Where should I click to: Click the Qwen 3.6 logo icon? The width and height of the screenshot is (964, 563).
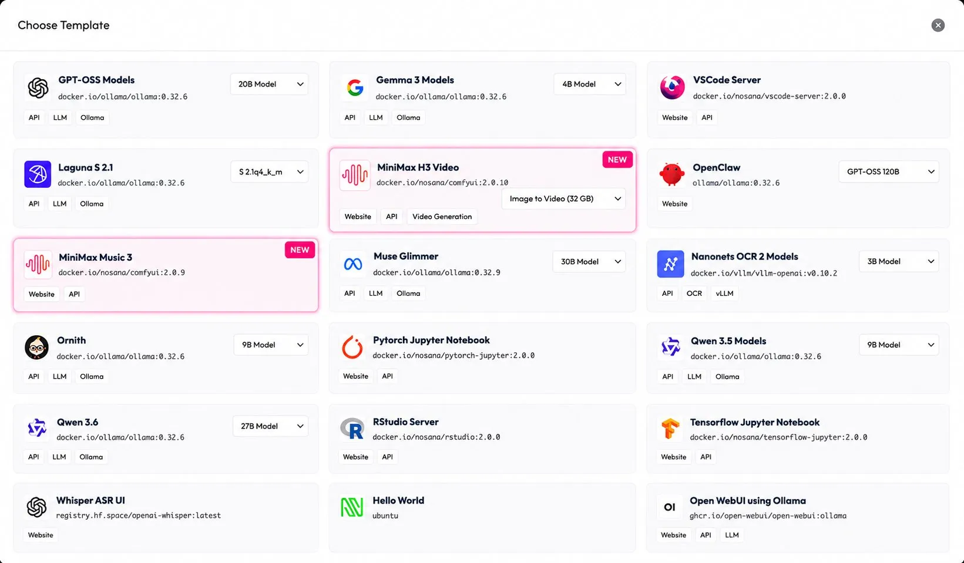click(36, 428)
